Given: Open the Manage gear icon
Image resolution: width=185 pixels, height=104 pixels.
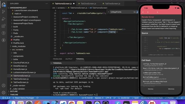Looking at the screenshot, I should [x=3, y=92].
